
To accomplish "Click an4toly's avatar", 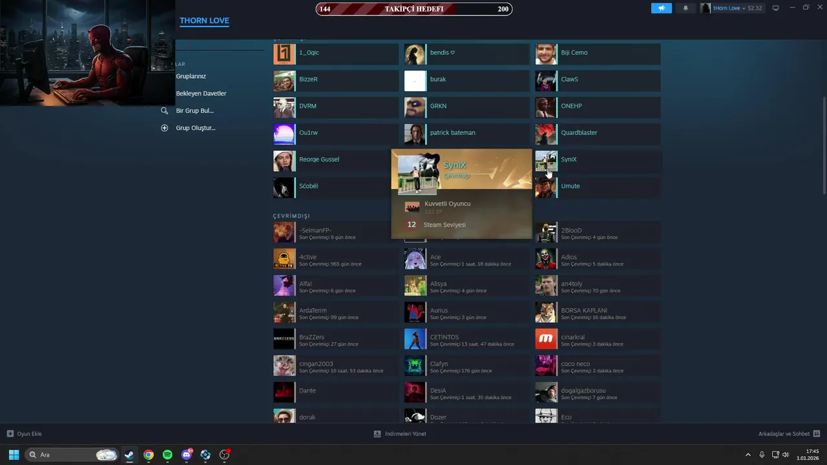I will (546, 286).
